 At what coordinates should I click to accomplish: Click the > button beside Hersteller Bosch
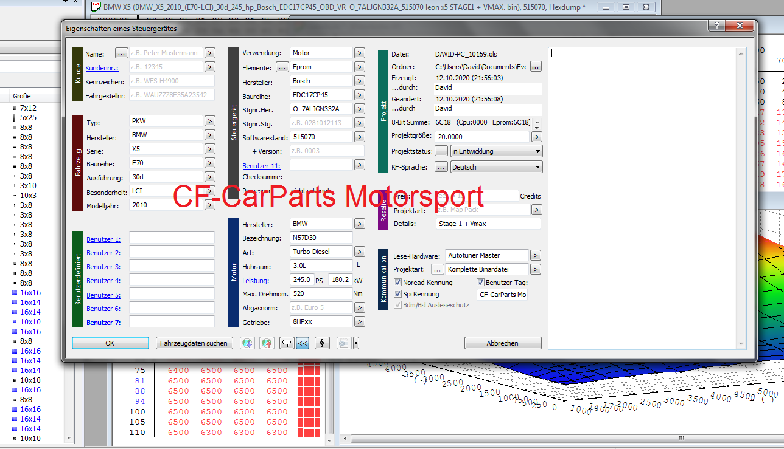point(360,81)
